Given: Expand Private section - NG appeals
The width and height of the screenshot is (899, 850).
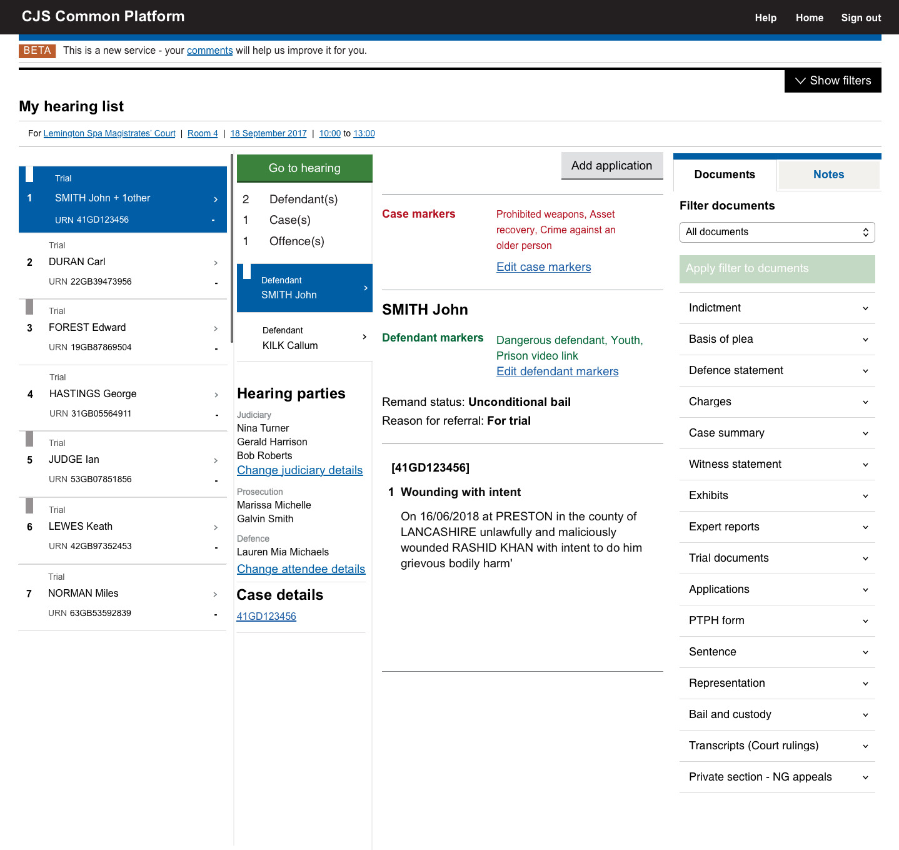Looking at the screenshot, I should click(777, 777).
